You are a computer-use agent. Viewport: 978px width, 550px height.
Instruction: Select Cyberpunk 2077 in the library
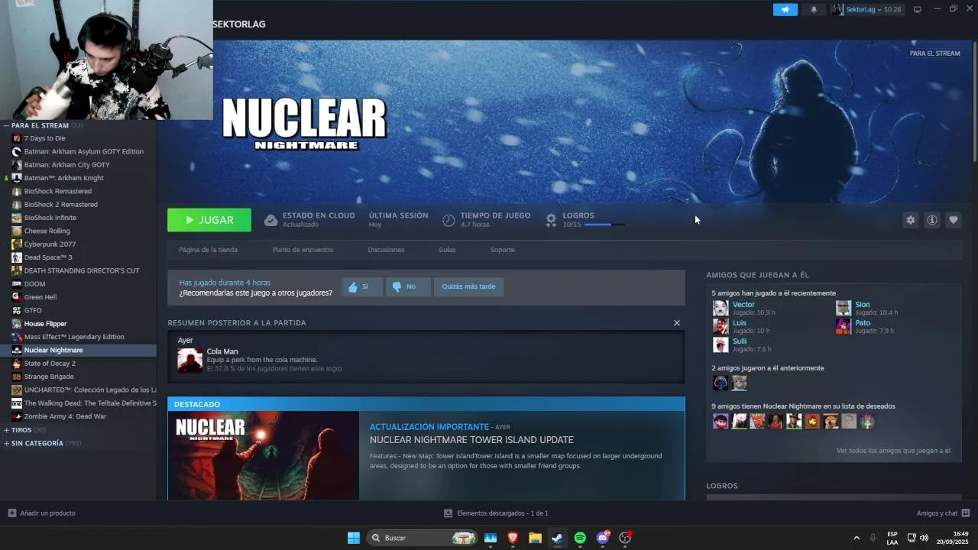[50, 244]
